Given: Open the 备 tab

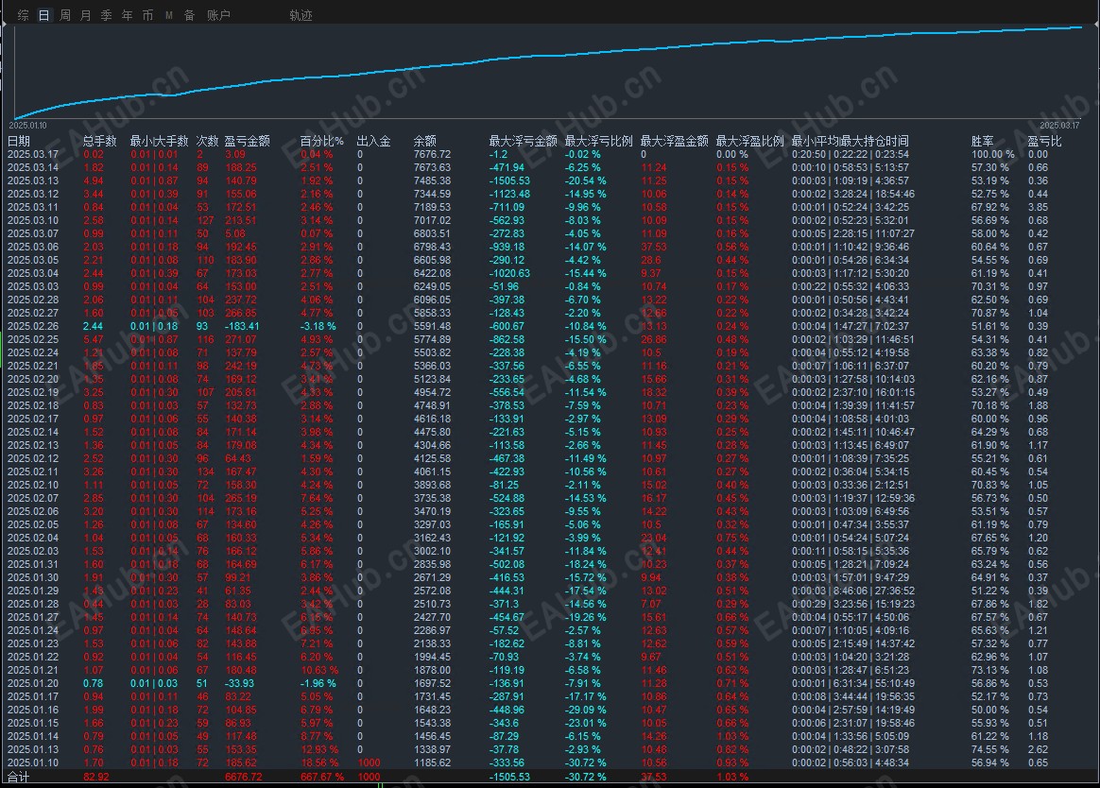Looking at the screenshot, I should coord(189,15).
